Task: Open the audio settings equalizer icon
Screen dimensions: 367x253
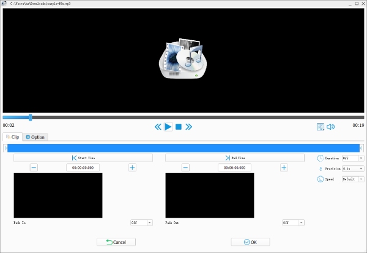Action: tap(320, 127)
